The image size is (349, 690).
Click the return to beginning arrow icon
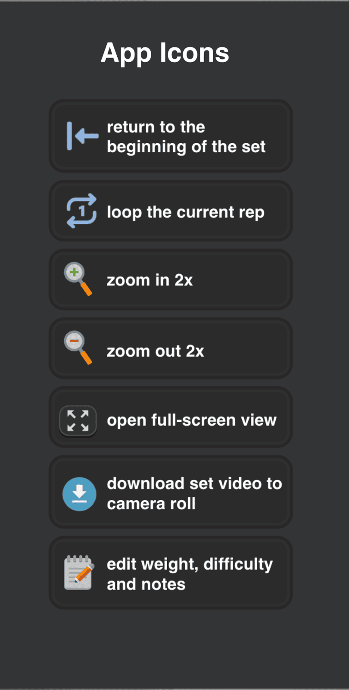point(82,136)
